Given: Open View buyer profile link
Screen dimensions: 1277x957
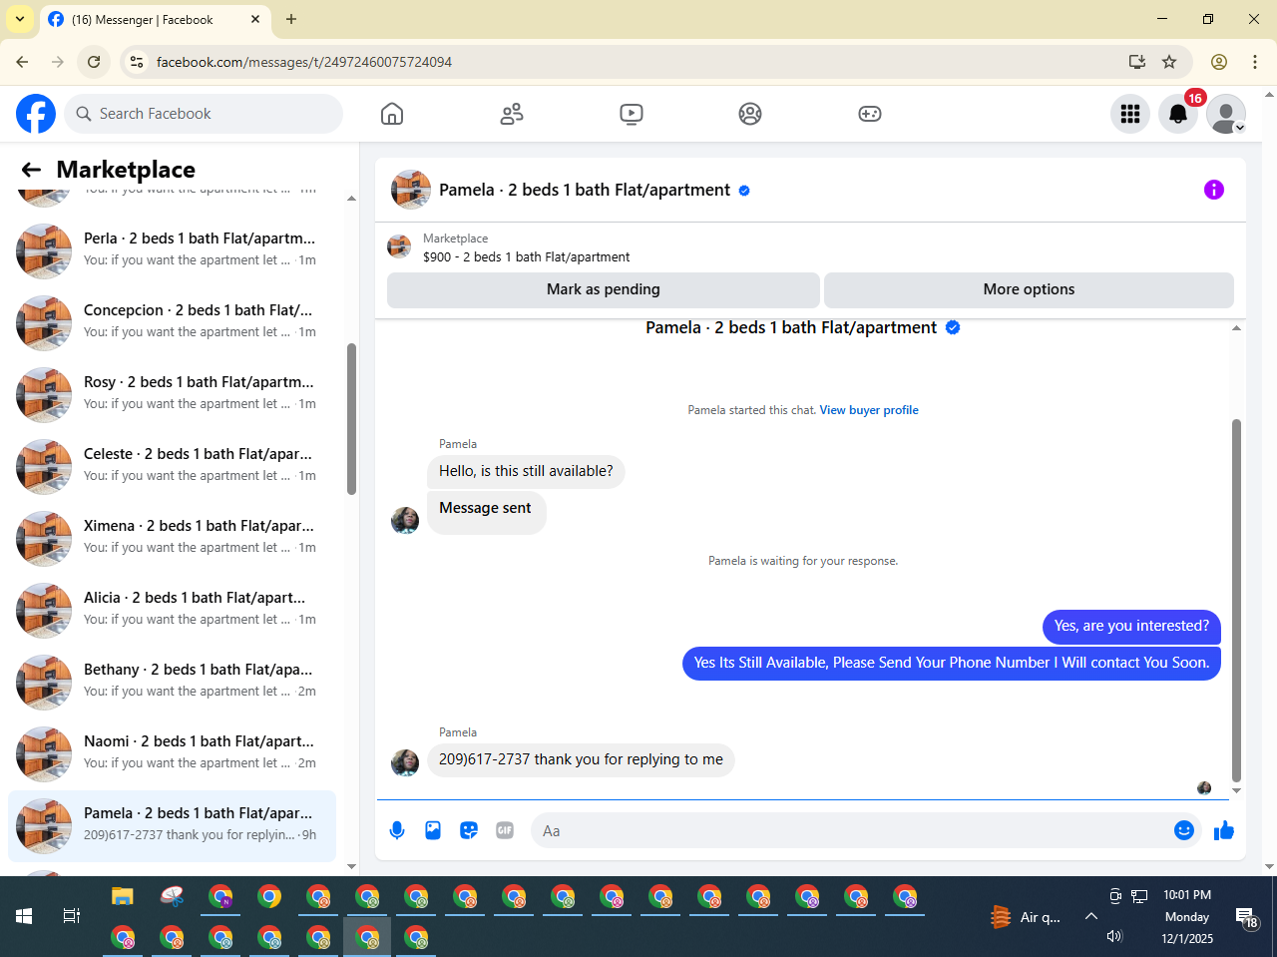Looking at the screenshot, I should click(869, 410).
